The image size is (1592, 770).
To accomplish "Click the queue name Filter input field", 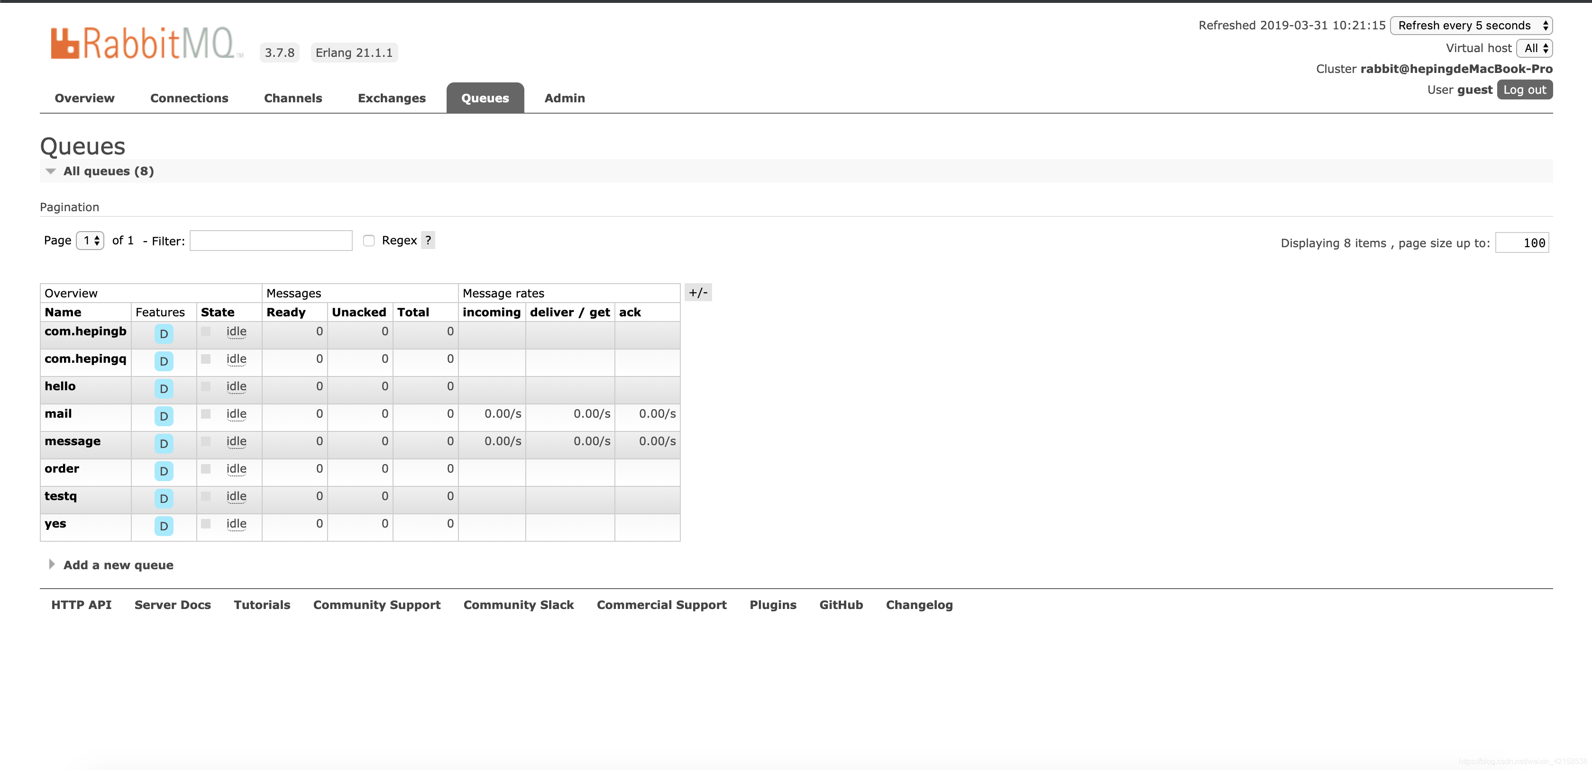I will click(271, 241).
